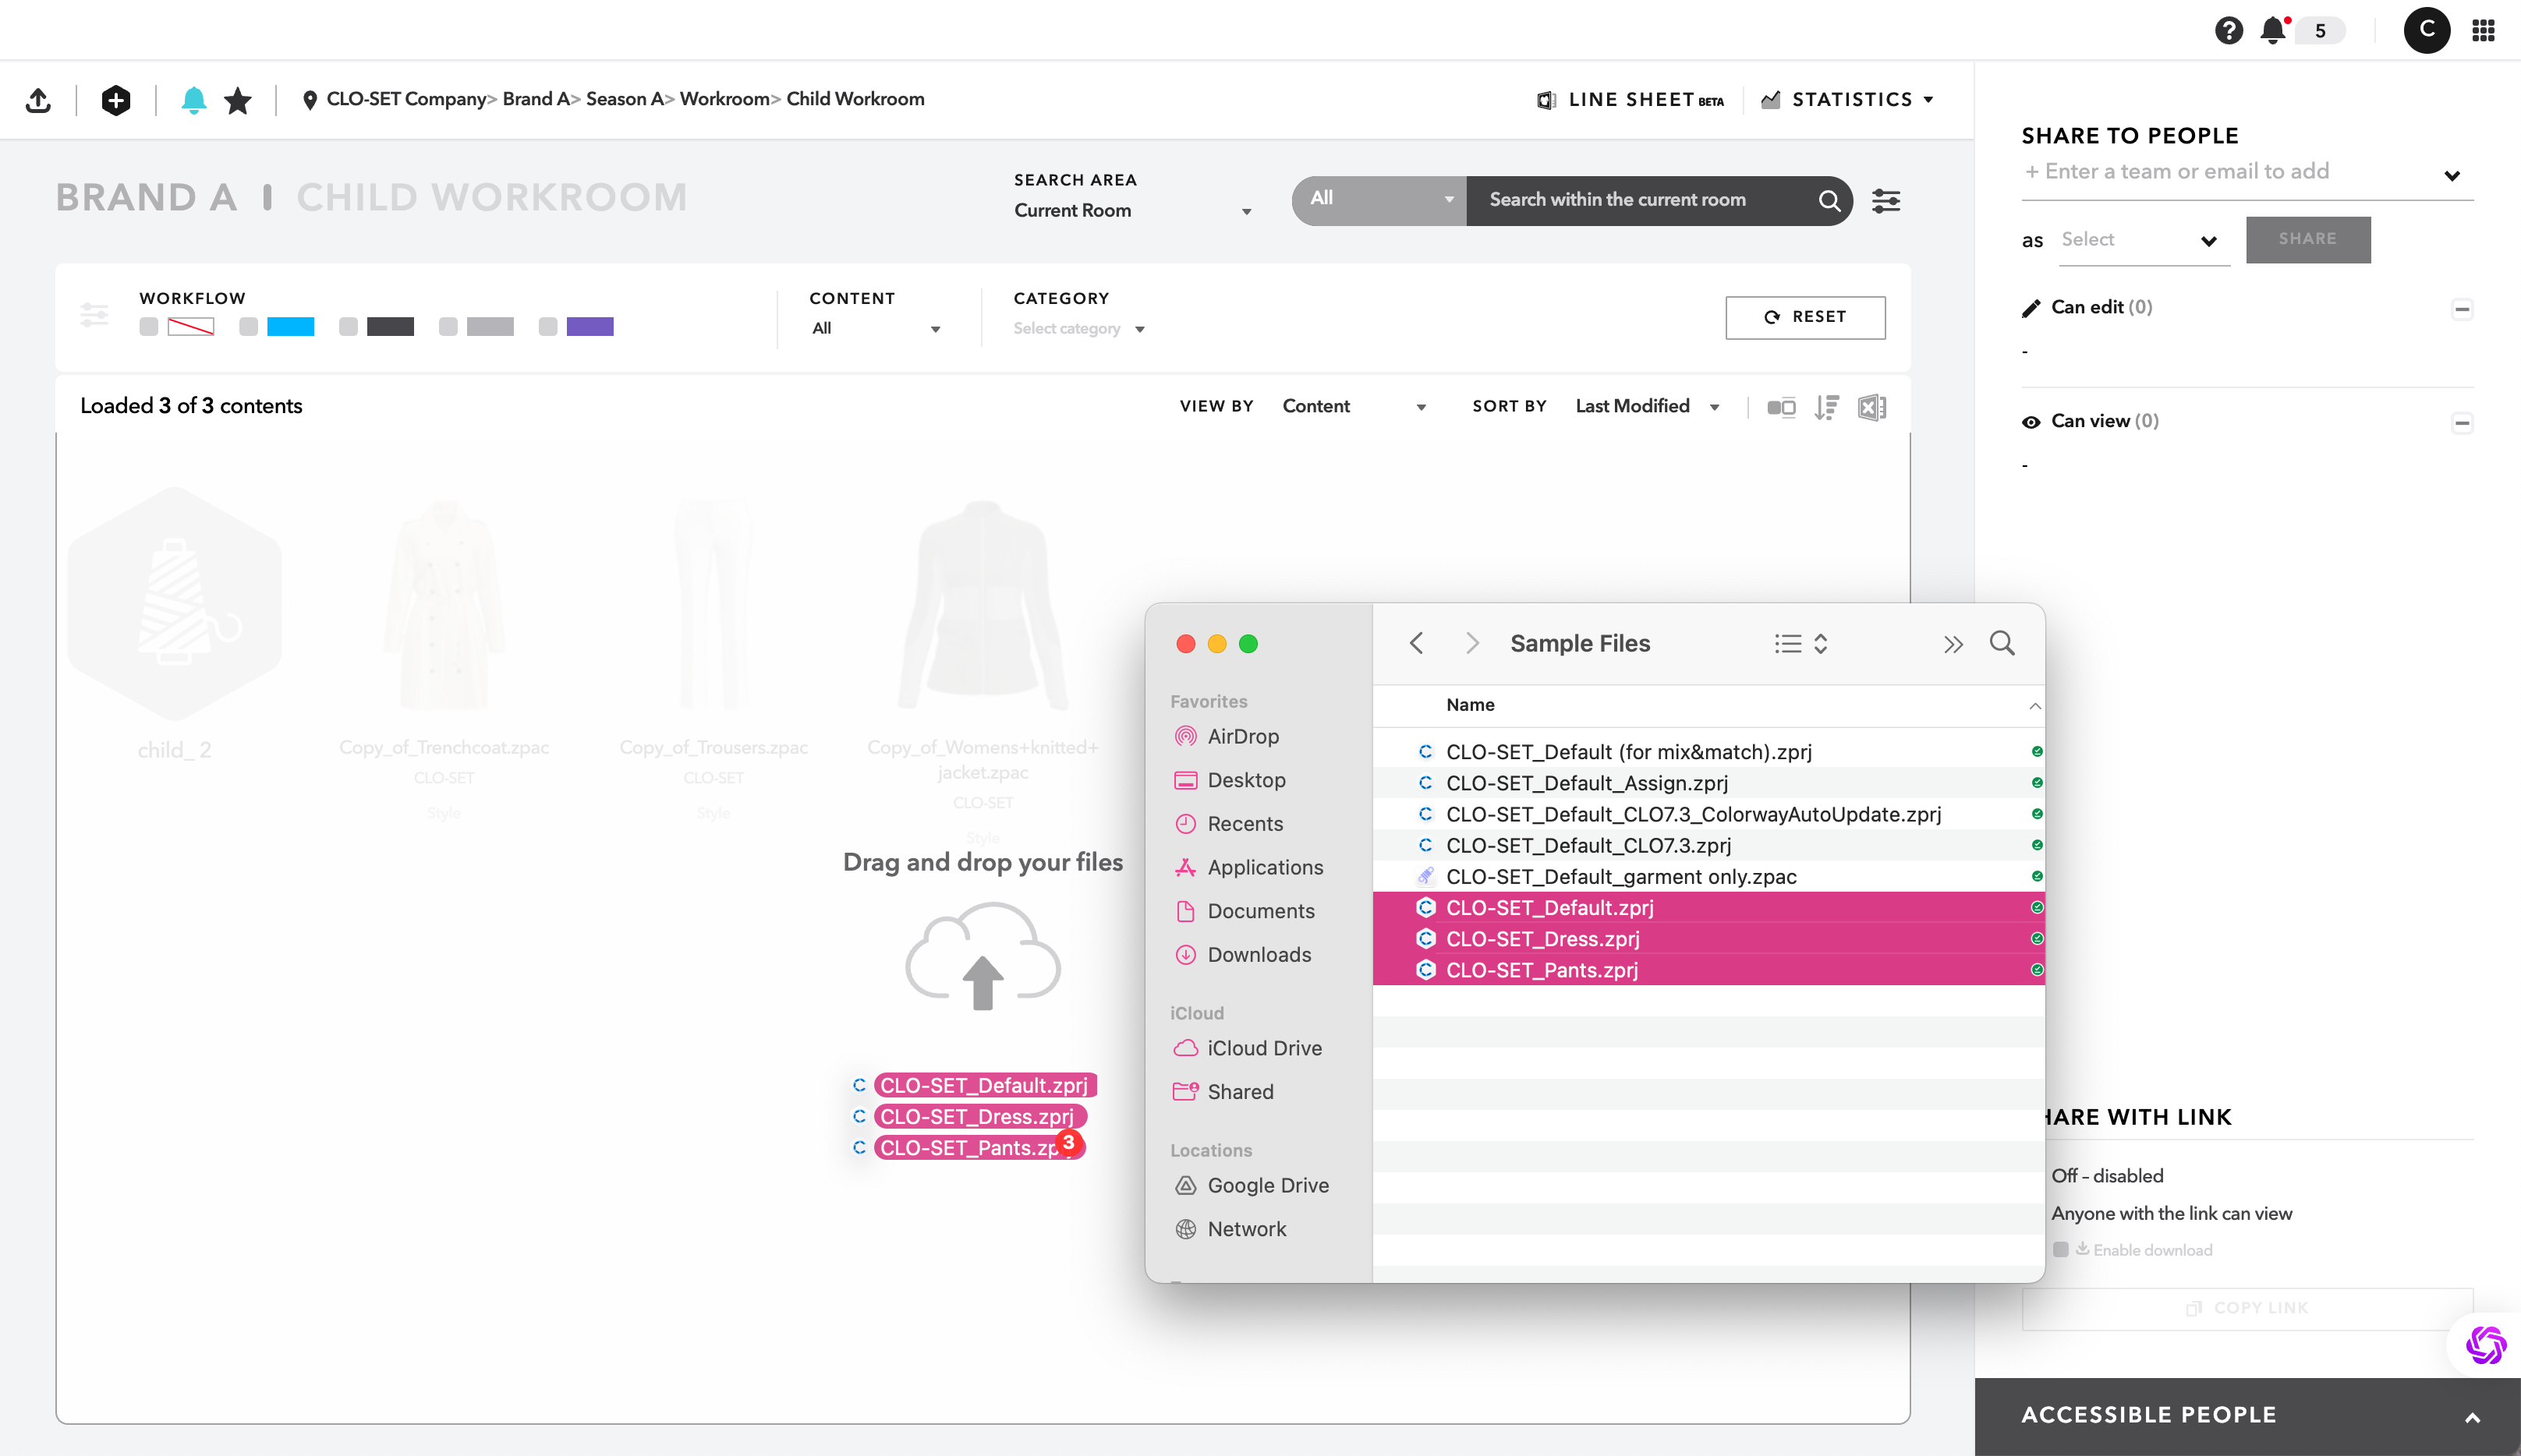Click the hexagon plus add icon

pyautogui.click(x=116, y=100)
